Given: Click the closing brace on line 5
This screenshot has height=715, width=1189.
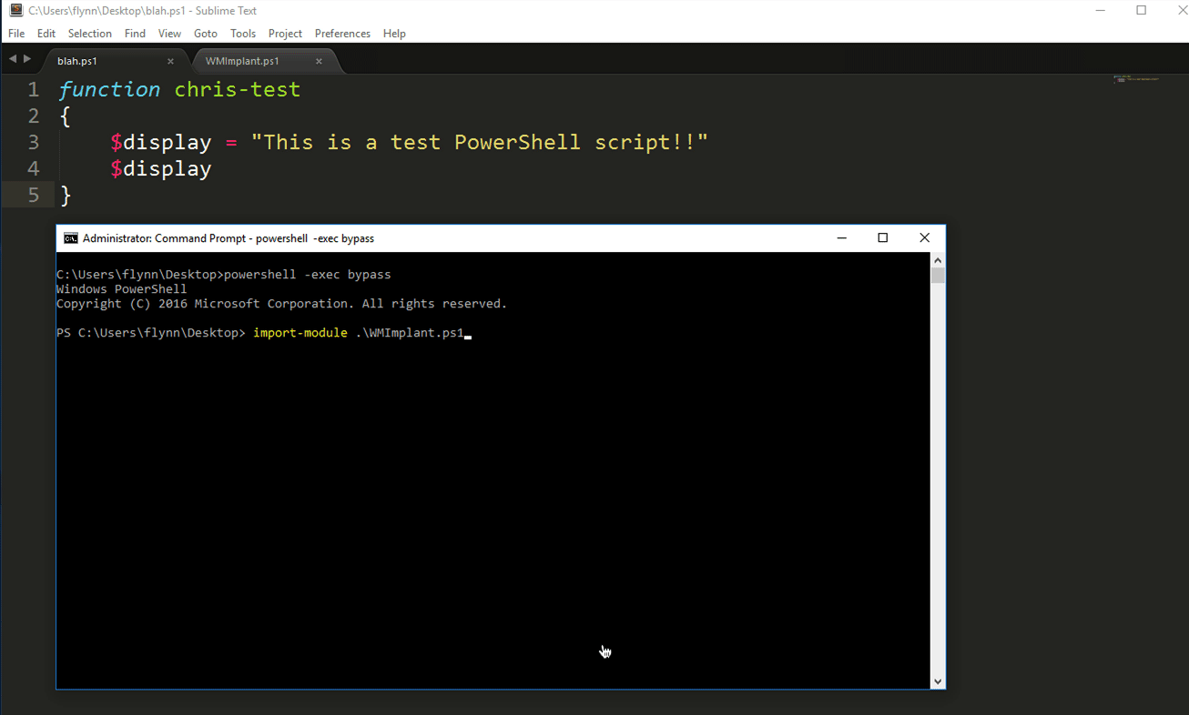Looking at the screenshot, I should [65, 196].
